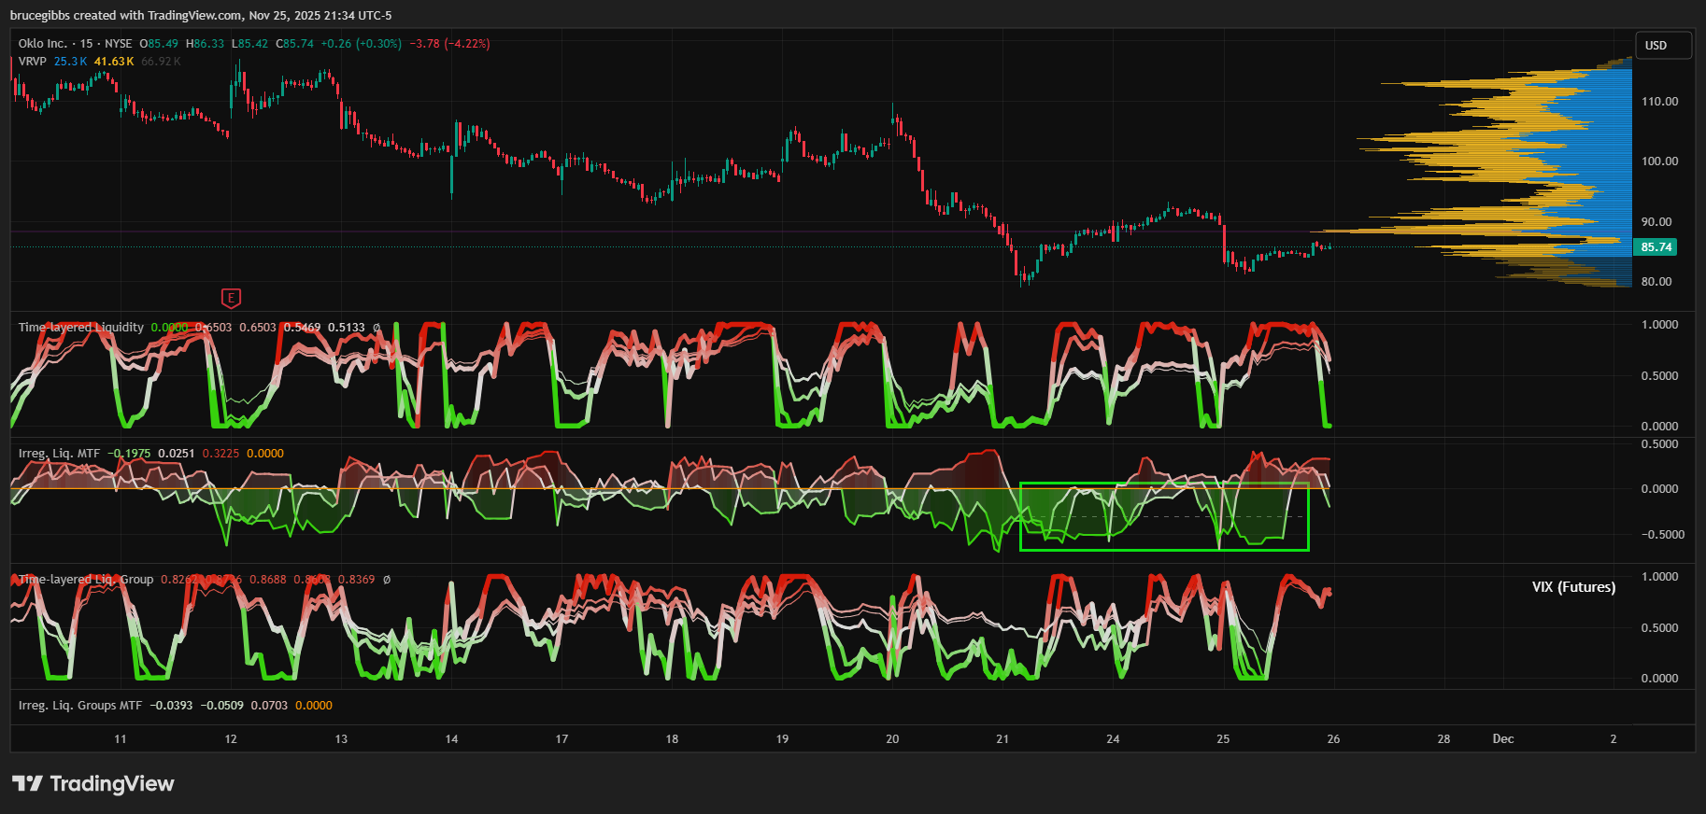Viewport: 1706px width, 814px height.
Task: Click the Time-layered Liq. Group indicator label
Action: (86, 580)
